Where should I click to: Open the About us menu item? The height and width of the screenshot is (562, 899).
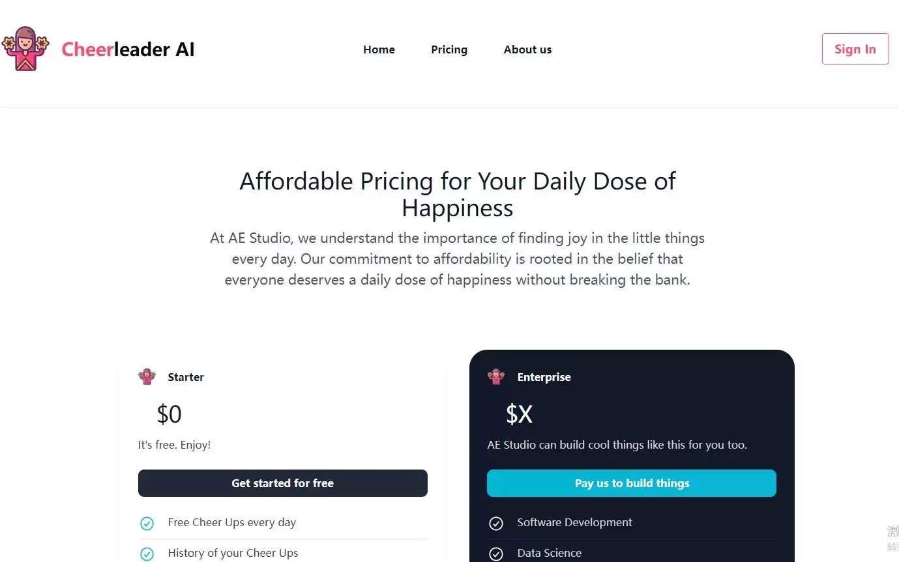[527, 49]
